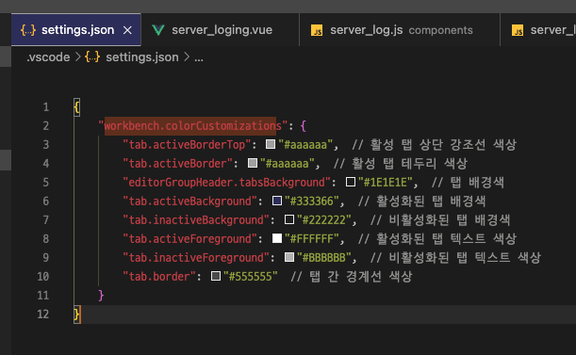Viewport: 576px width, 355px height.
Task: Click the "workbench.colorCustomizations" key text
Action: [x=193, y=126]
